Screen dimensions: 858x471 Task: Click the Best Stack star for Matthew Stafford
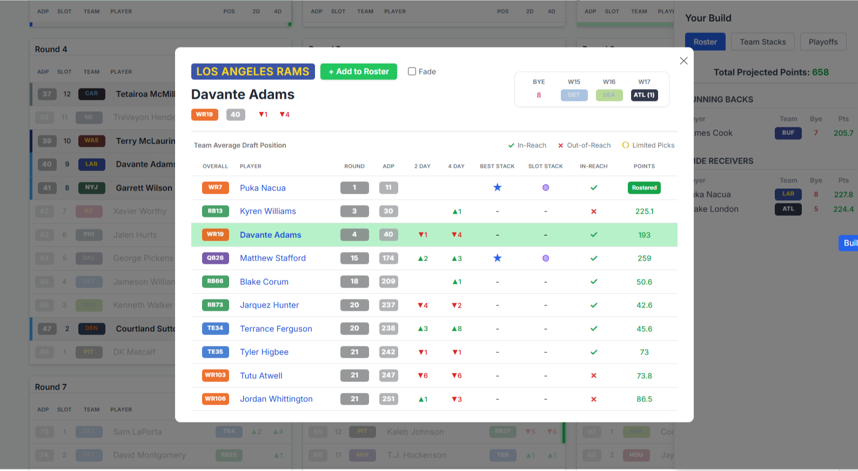(x=497, y=258)
